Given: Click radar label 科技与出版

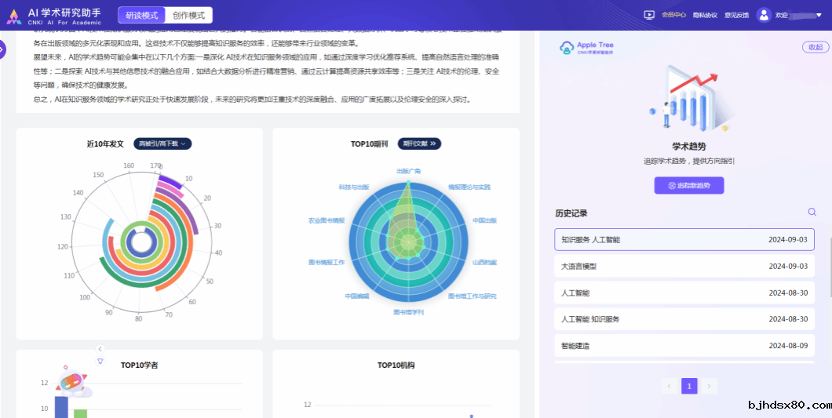Looking at the screenshot, I should 353,187.
